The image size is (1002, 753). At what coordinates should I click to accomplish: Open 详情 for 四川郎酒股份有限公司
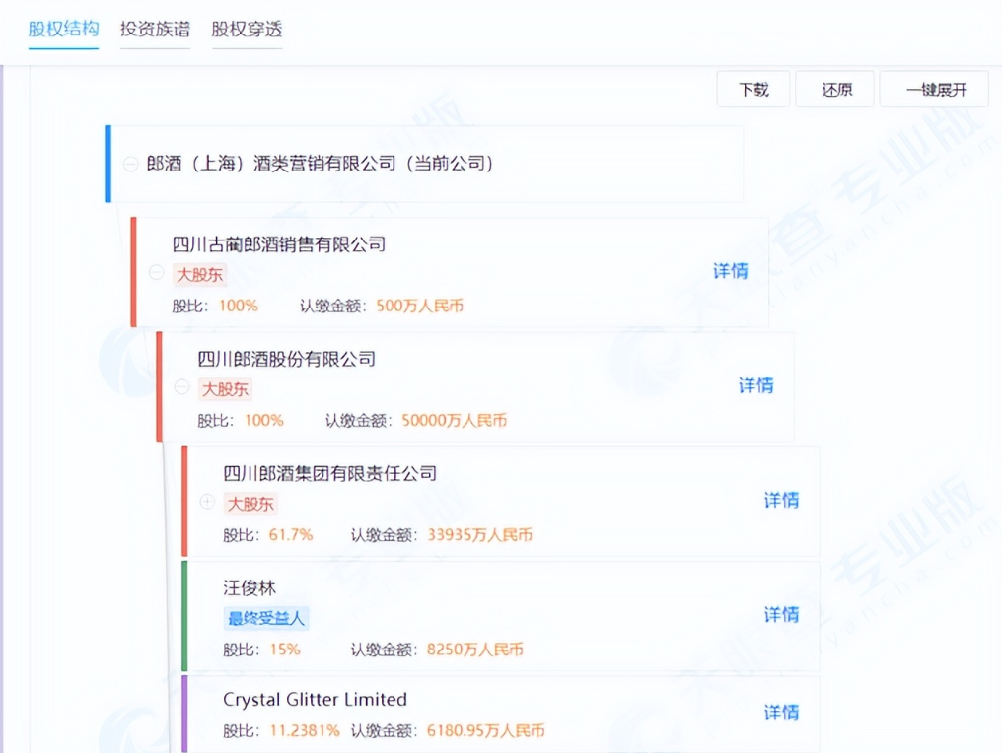pos(756,385)
